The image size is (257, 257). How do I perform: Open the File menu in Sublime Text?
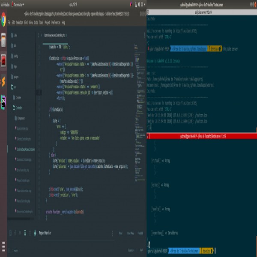[9, 22]
